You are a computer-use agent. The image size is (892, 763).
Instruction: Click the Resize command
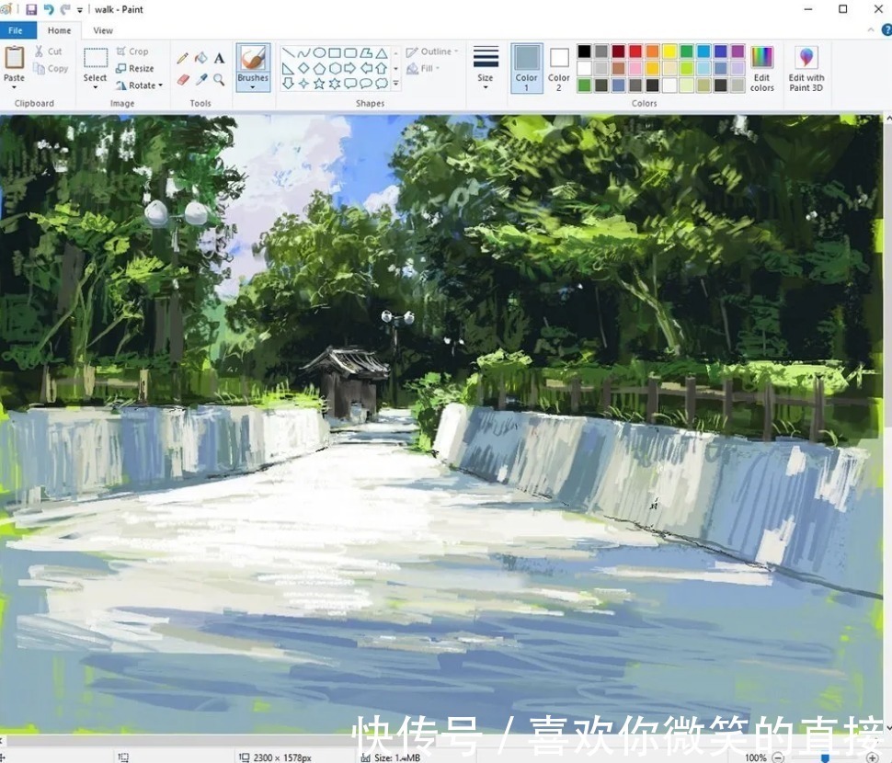[x=136, y=67]
